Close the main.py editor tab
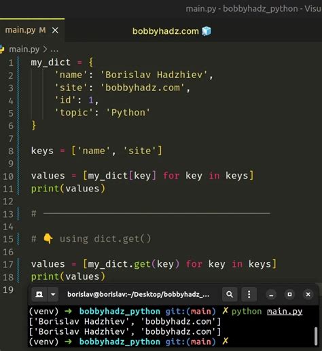322x351 pixels. point(55,30)
